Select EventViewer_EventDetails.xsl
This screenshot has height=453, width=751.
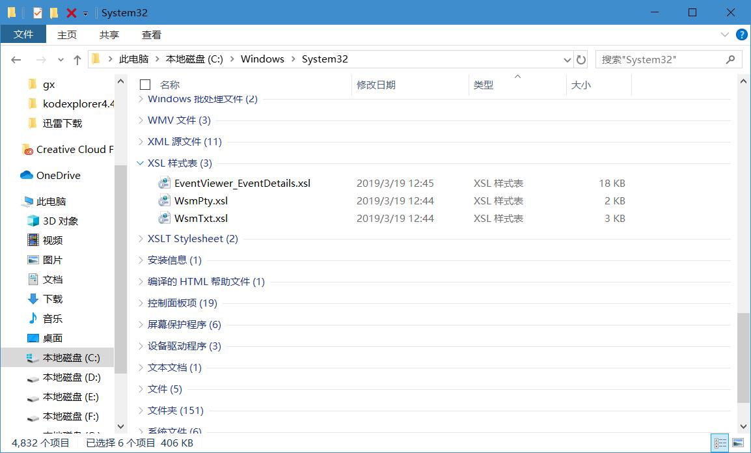pyautogui.click(x=241, y=183)
